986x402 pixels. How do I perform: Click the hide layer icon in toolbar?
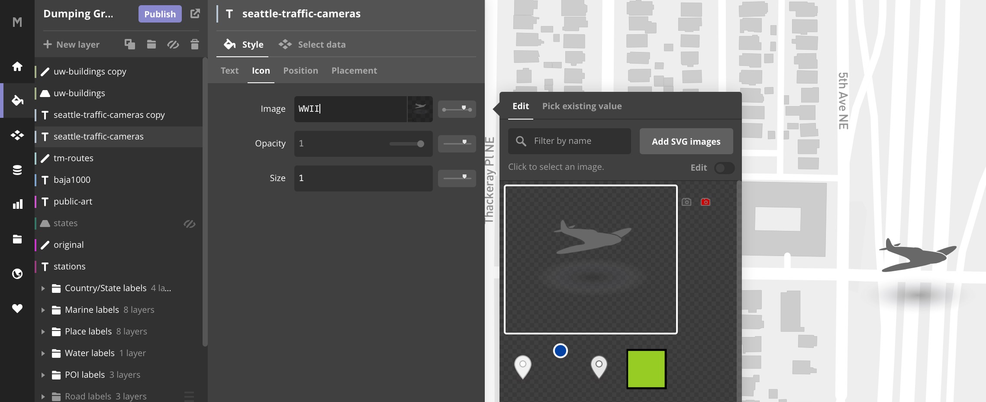pyautogui.click(x=173, y=44)
